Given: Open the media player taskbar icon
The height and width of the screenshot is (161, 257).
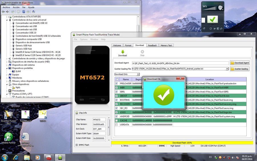Looking at the screenshot, I should click(x=37, y=158).
